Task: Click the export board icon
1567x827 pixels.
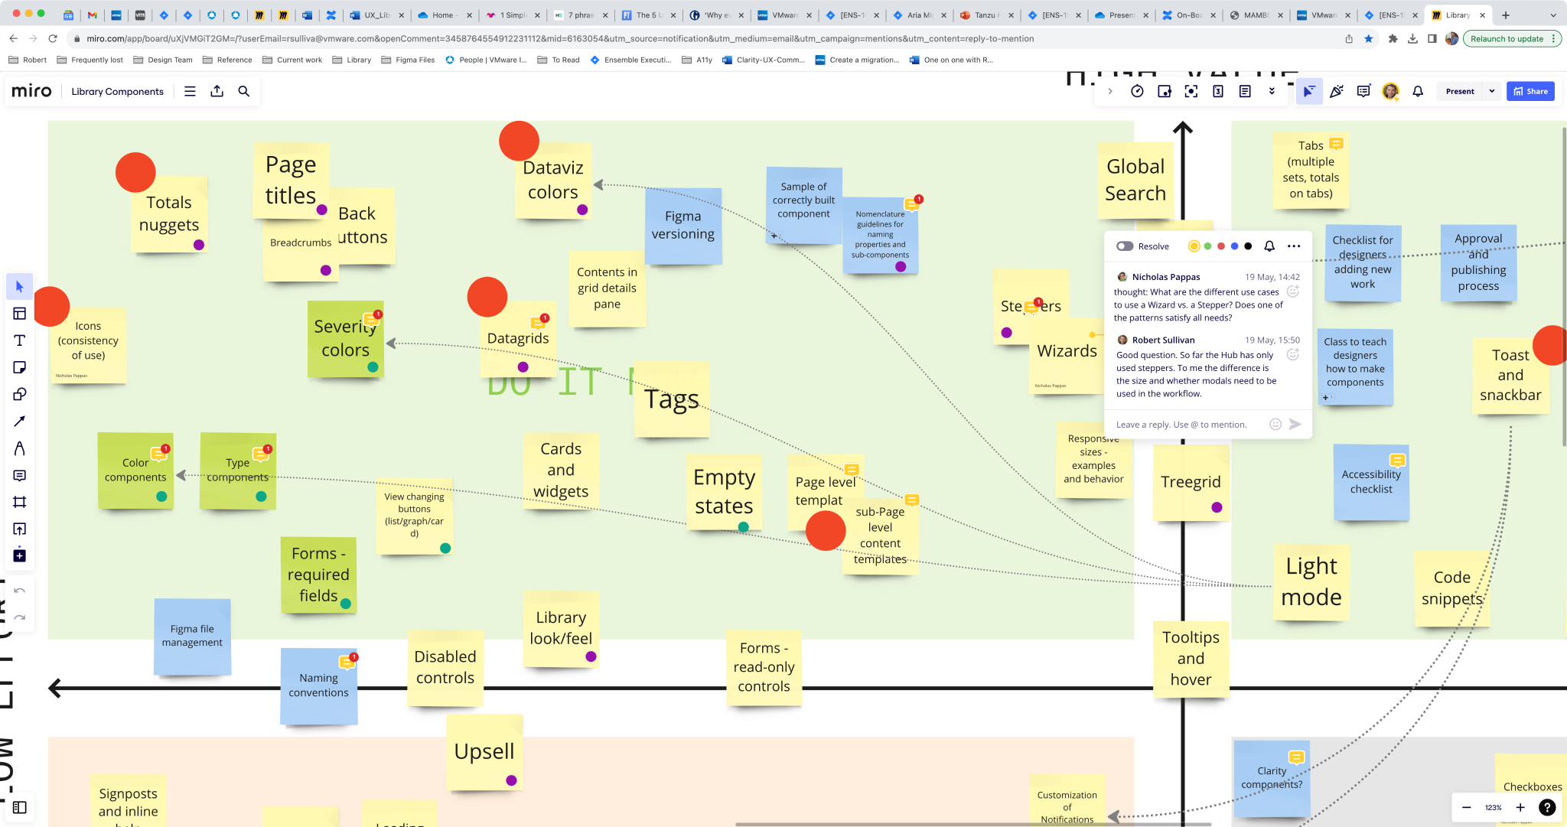Action: point(217,91)
